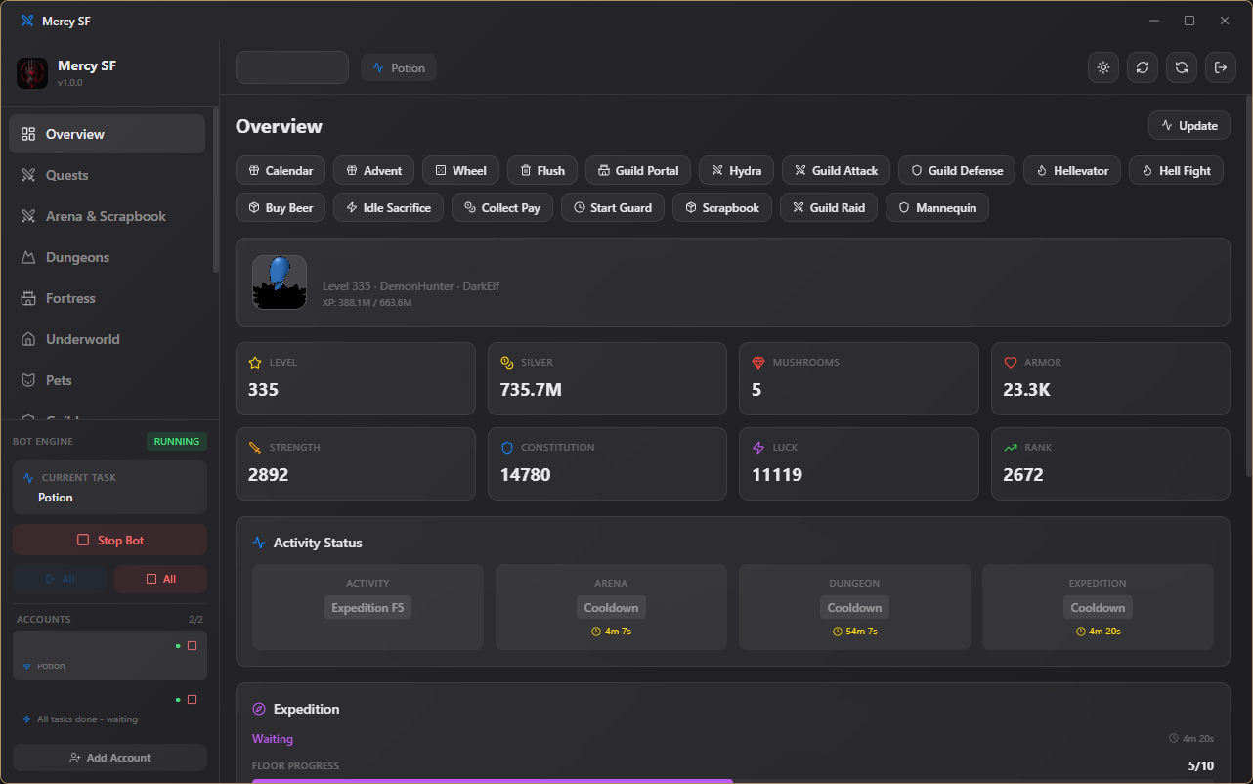Click the Silver coins icon
The height and width of the screenshot is (784, 1253).
pos(507,362)
